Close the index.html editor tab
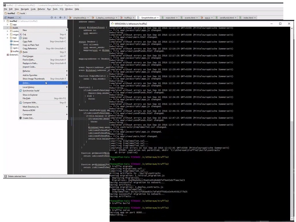 coord(255,18)
